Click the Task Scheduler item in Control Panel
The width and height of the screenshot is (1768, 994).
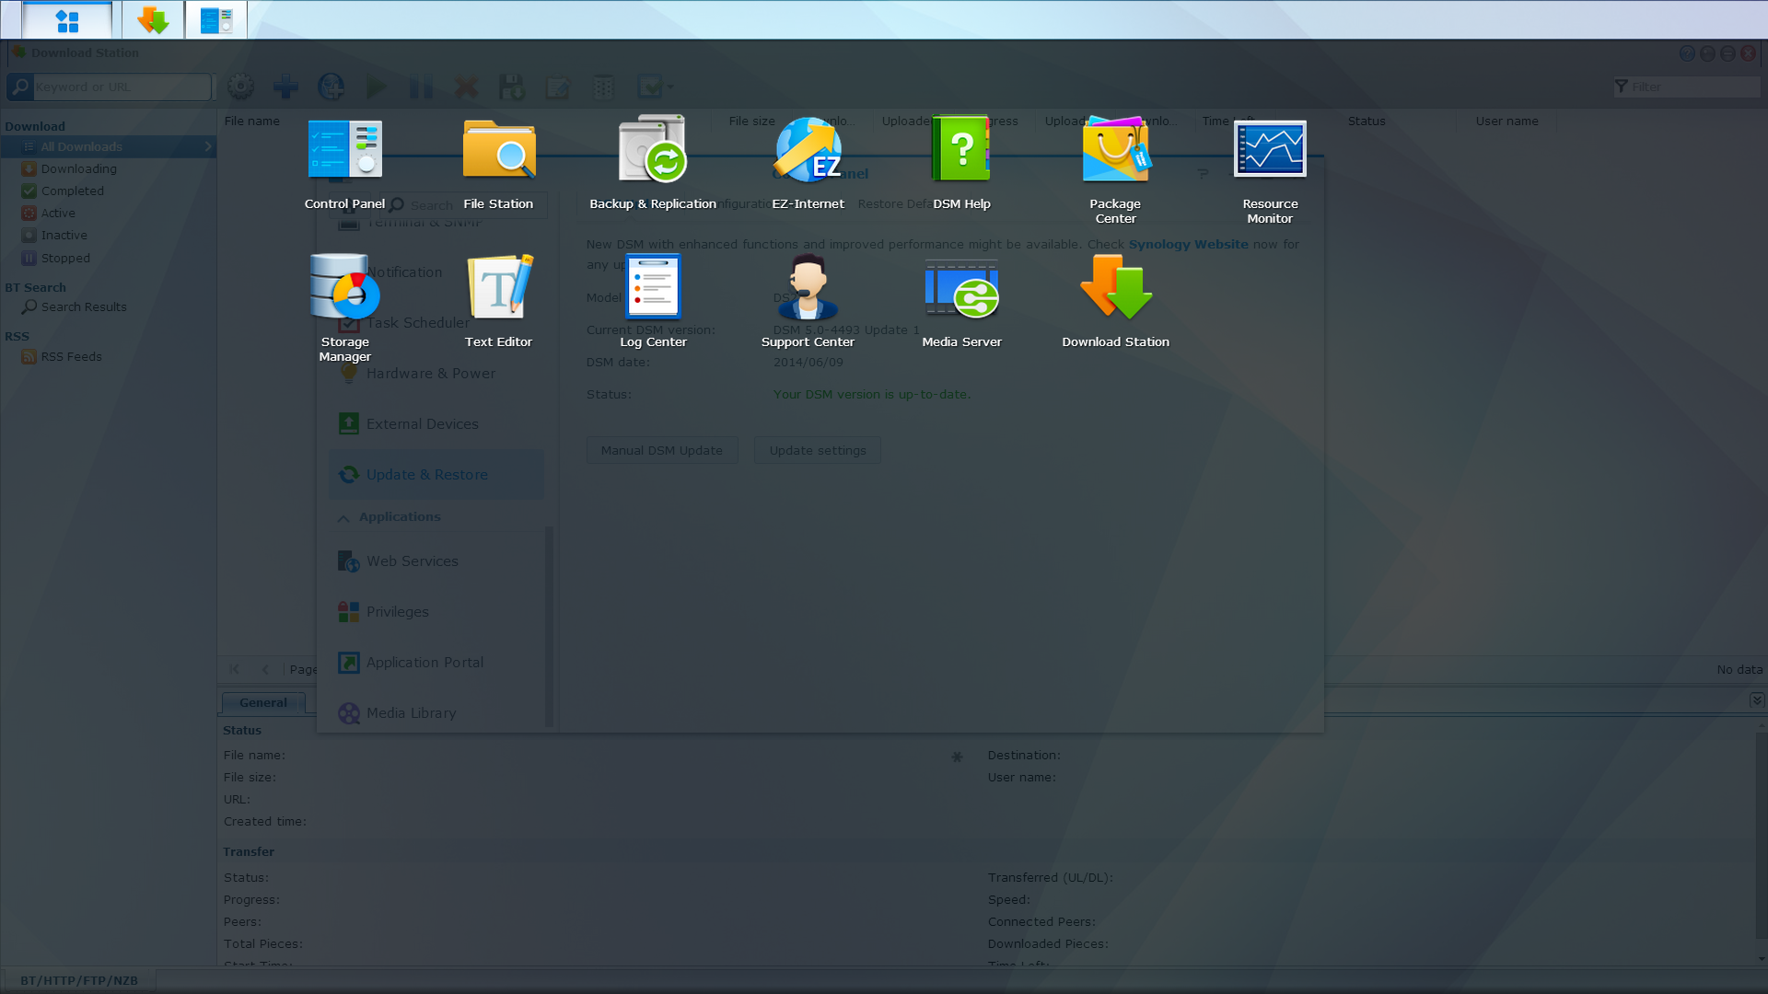point(436,322)
